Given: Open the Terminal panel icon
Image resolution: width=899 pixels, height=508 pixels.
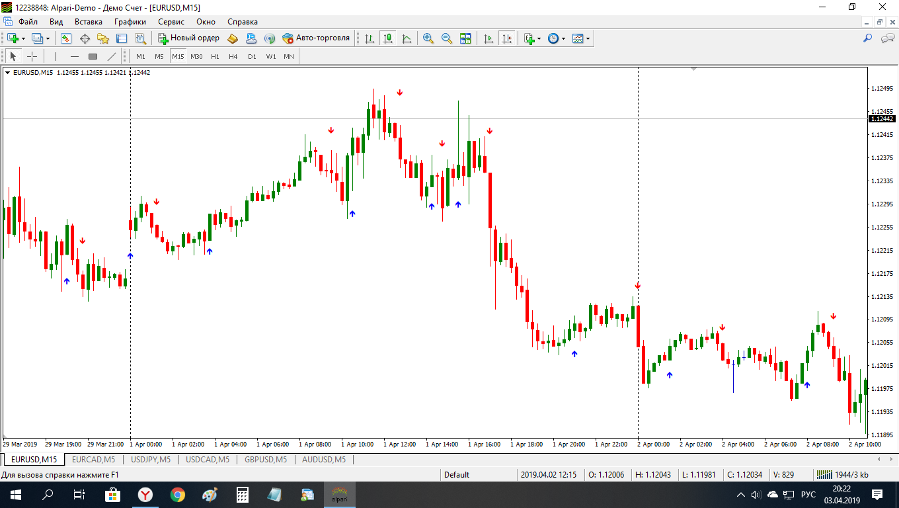Looking at the screenshot, I should click(122, 38).
